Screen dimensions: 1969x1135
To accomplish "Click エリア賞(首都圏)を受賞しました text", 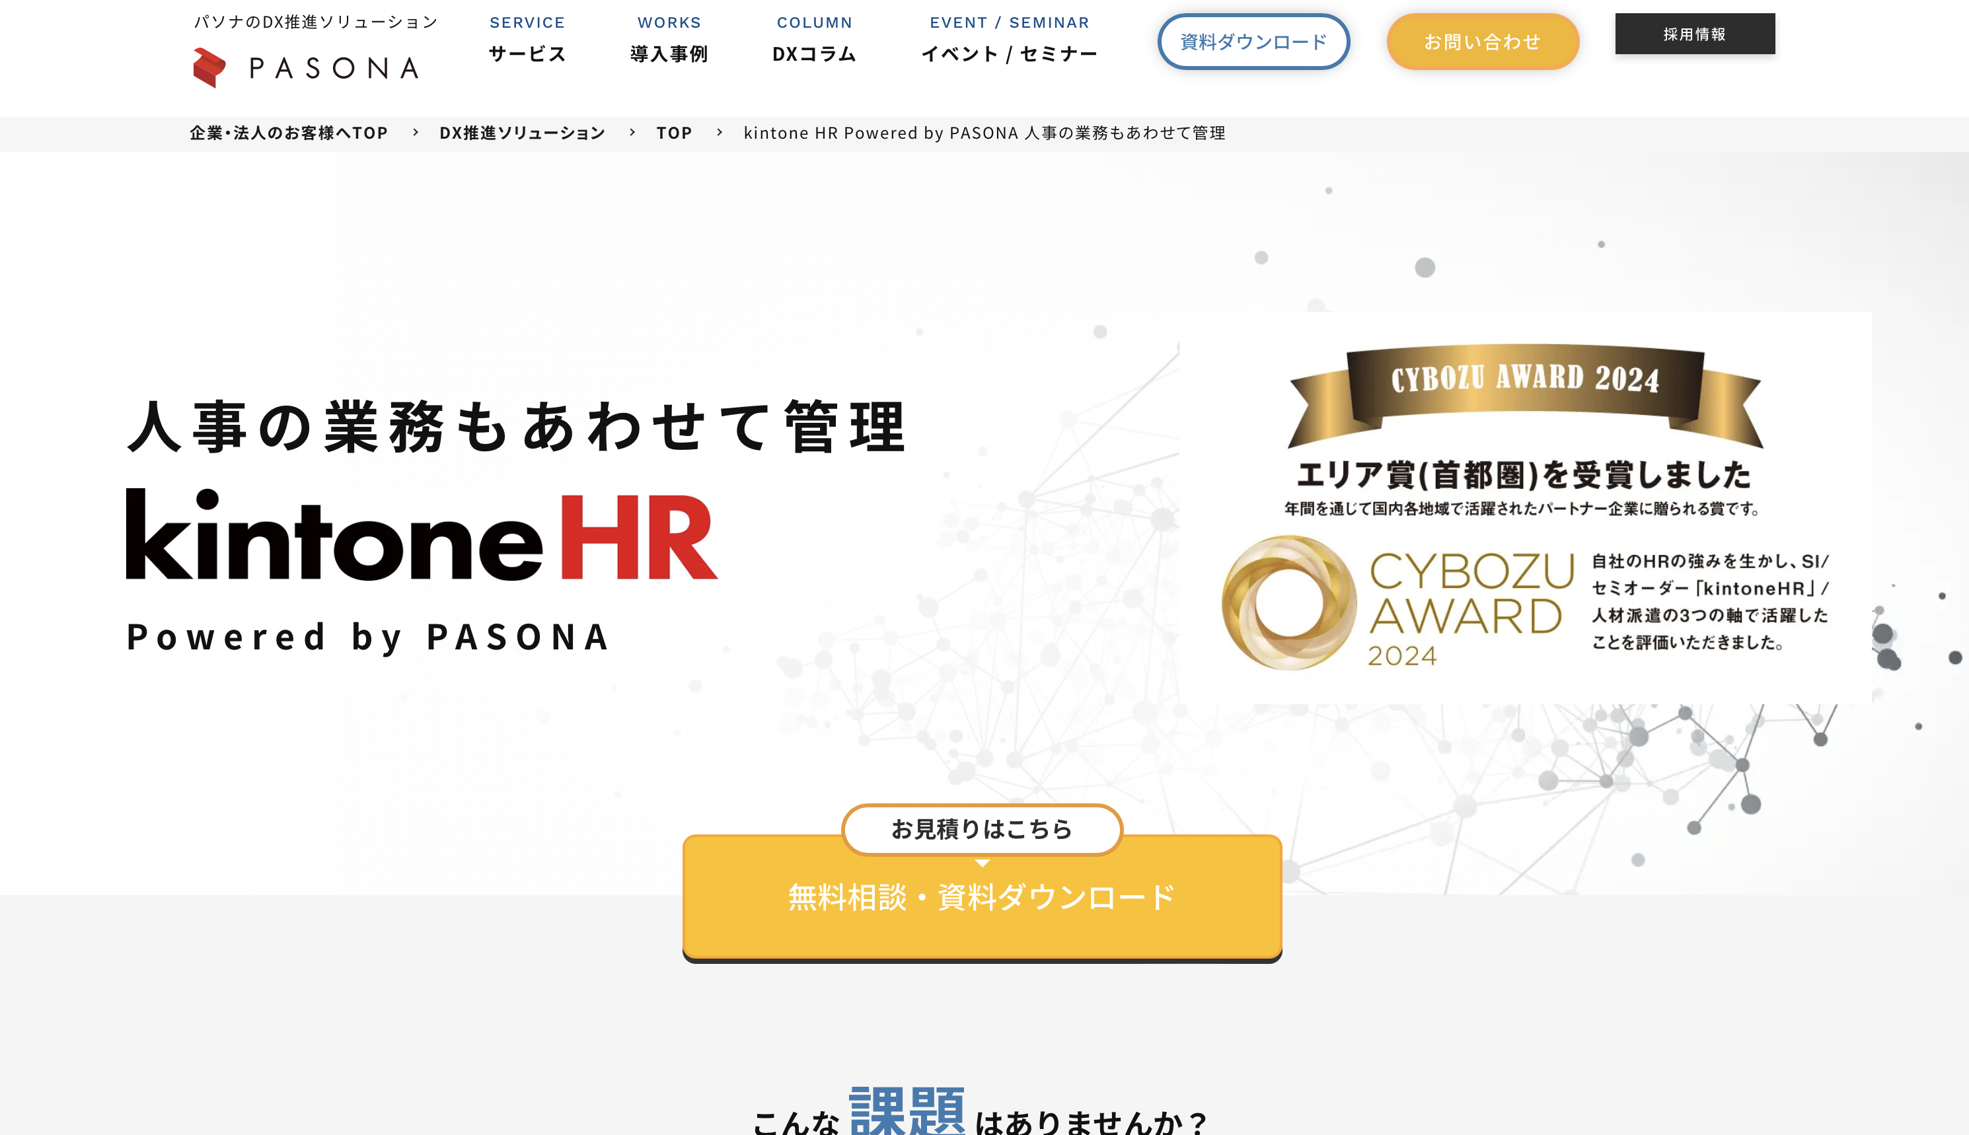I will coord(1524,474).
